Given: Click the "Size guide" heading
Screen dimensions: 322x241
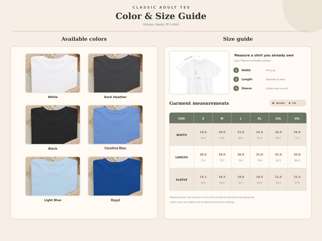Looking at the screenshot, I should tap(238, 39).
